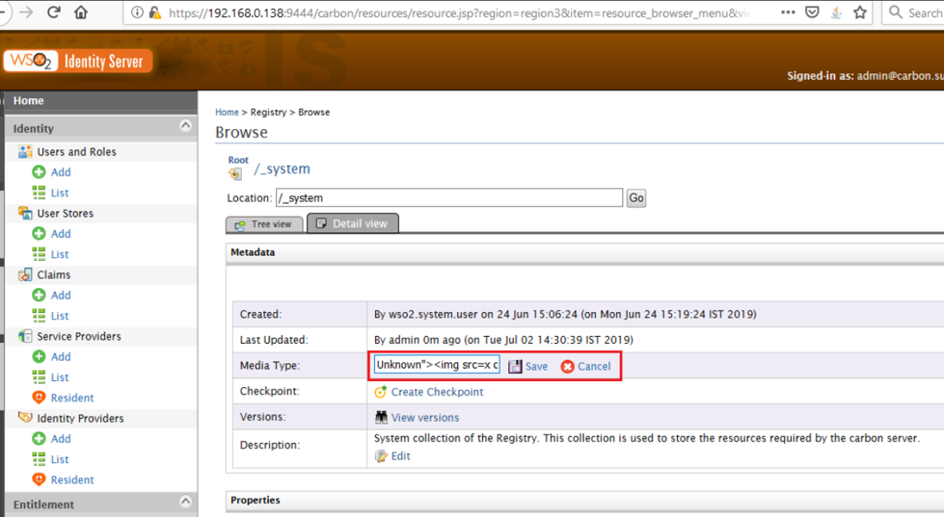This screenshot has height=517, width=944.
Task: Collapse the Identity menu section
Action: tap(185, 126)
